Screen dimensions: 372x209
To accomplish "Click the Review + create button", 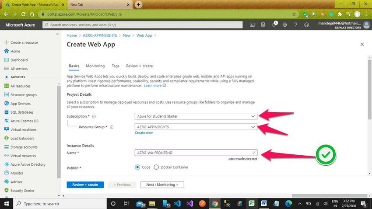I will point(85,185).
